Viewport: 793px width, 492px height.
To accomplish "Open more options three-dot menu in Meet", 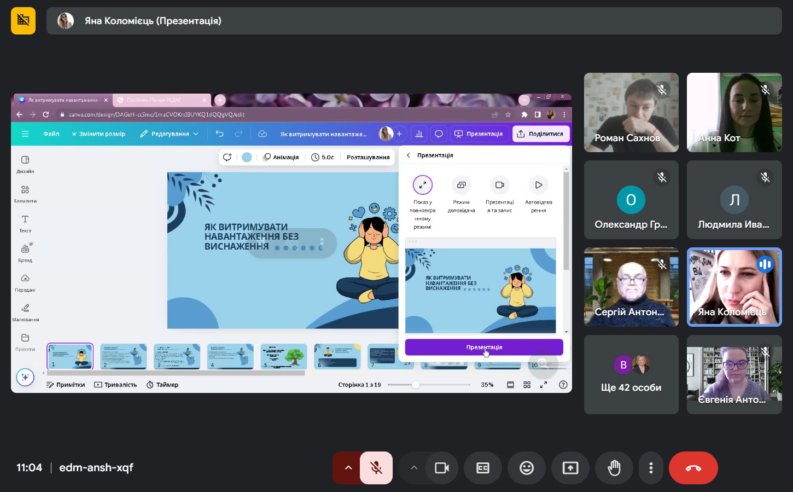I will [x=651, y=468].
